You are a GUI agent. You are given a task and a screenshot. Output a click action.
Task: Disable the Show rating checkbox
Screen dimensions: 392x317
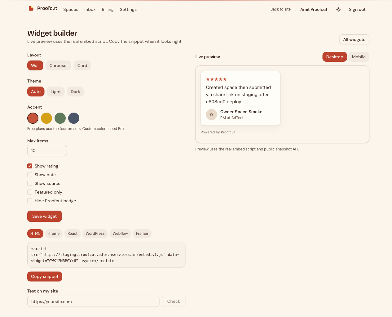30,166
